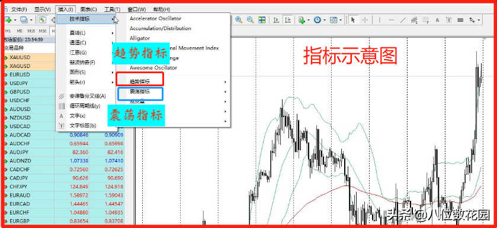Screen dimensions: 497x228
Task: Click the profiles icon
Action: coord(24,20)
